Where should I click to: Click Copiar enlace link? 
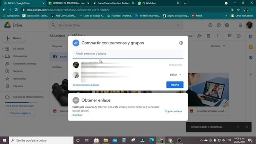[173, 111]
